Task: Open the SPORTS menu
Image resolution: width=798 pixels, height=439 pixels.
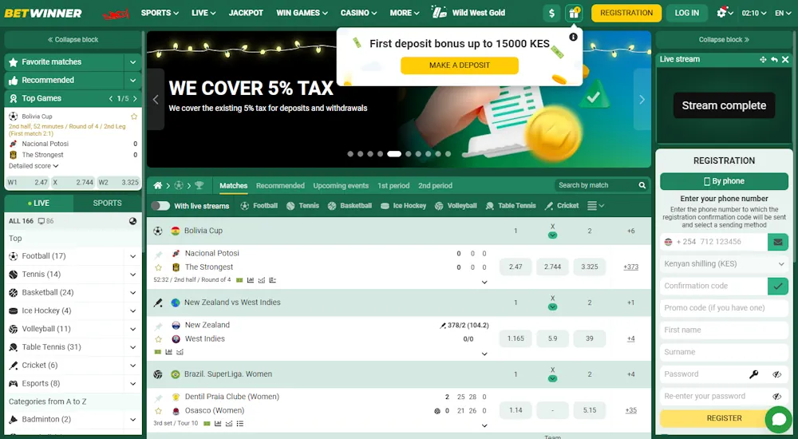Action: pyautogui.click(x=160, y=13)
